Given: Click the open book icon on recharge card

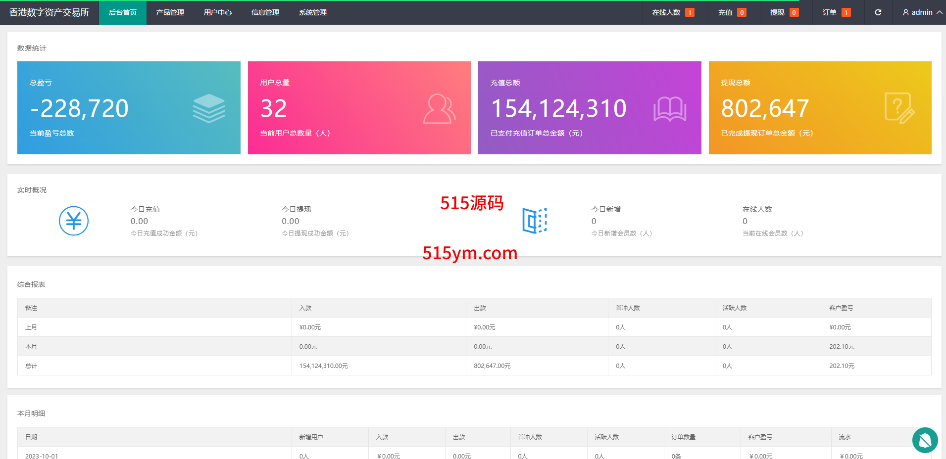Looking at the screenshot, I should [x=669, y=109].
